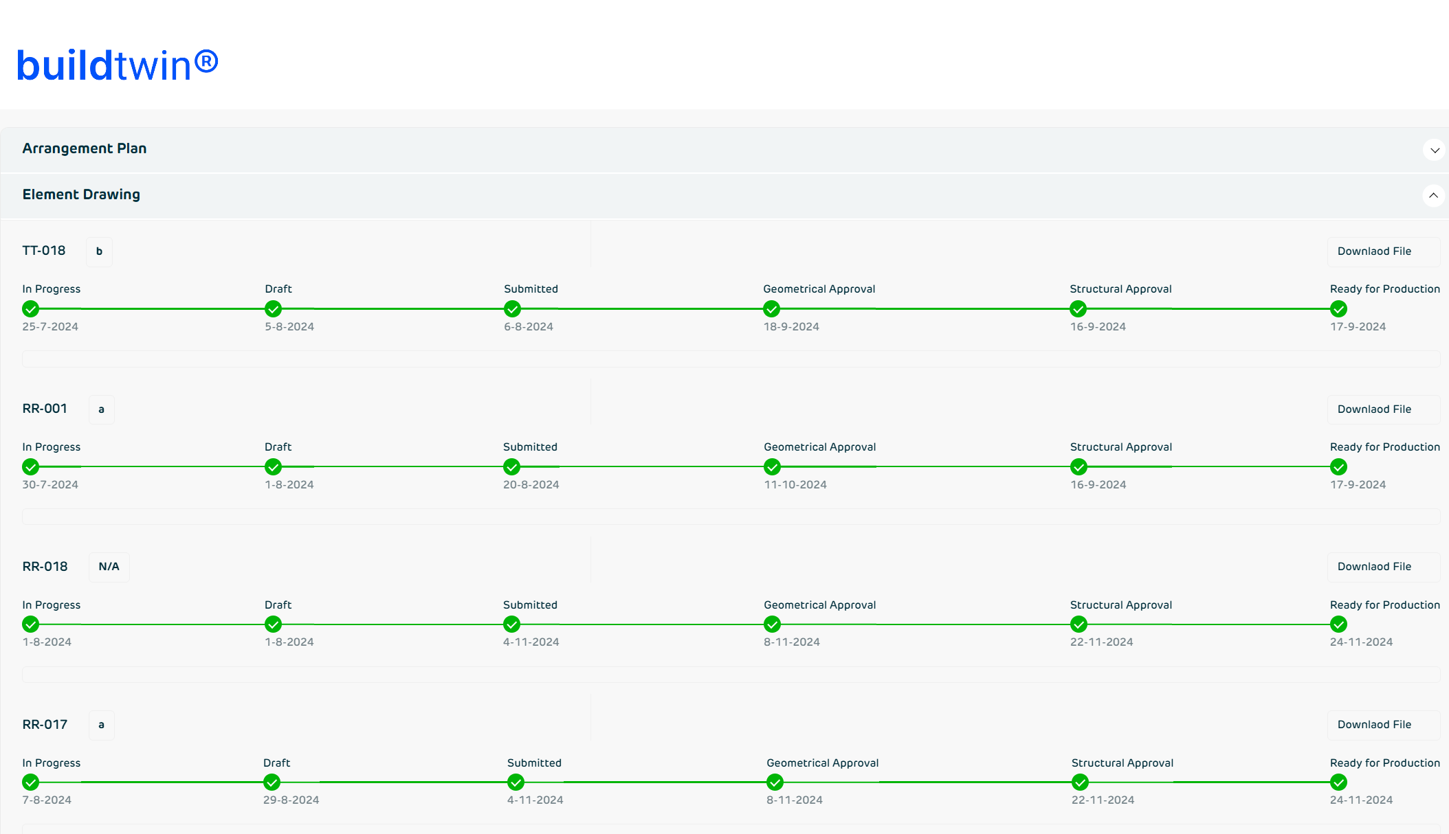The height and width of the screenshot is (834, 1449).
Task: Click TT-018 In Progress green checkmark
Action: (x=30, y=308)
